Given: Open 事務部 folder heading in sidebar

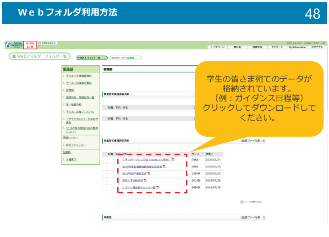Looking at the screenshot, I should pyautogui.click(x=68, y=69).
